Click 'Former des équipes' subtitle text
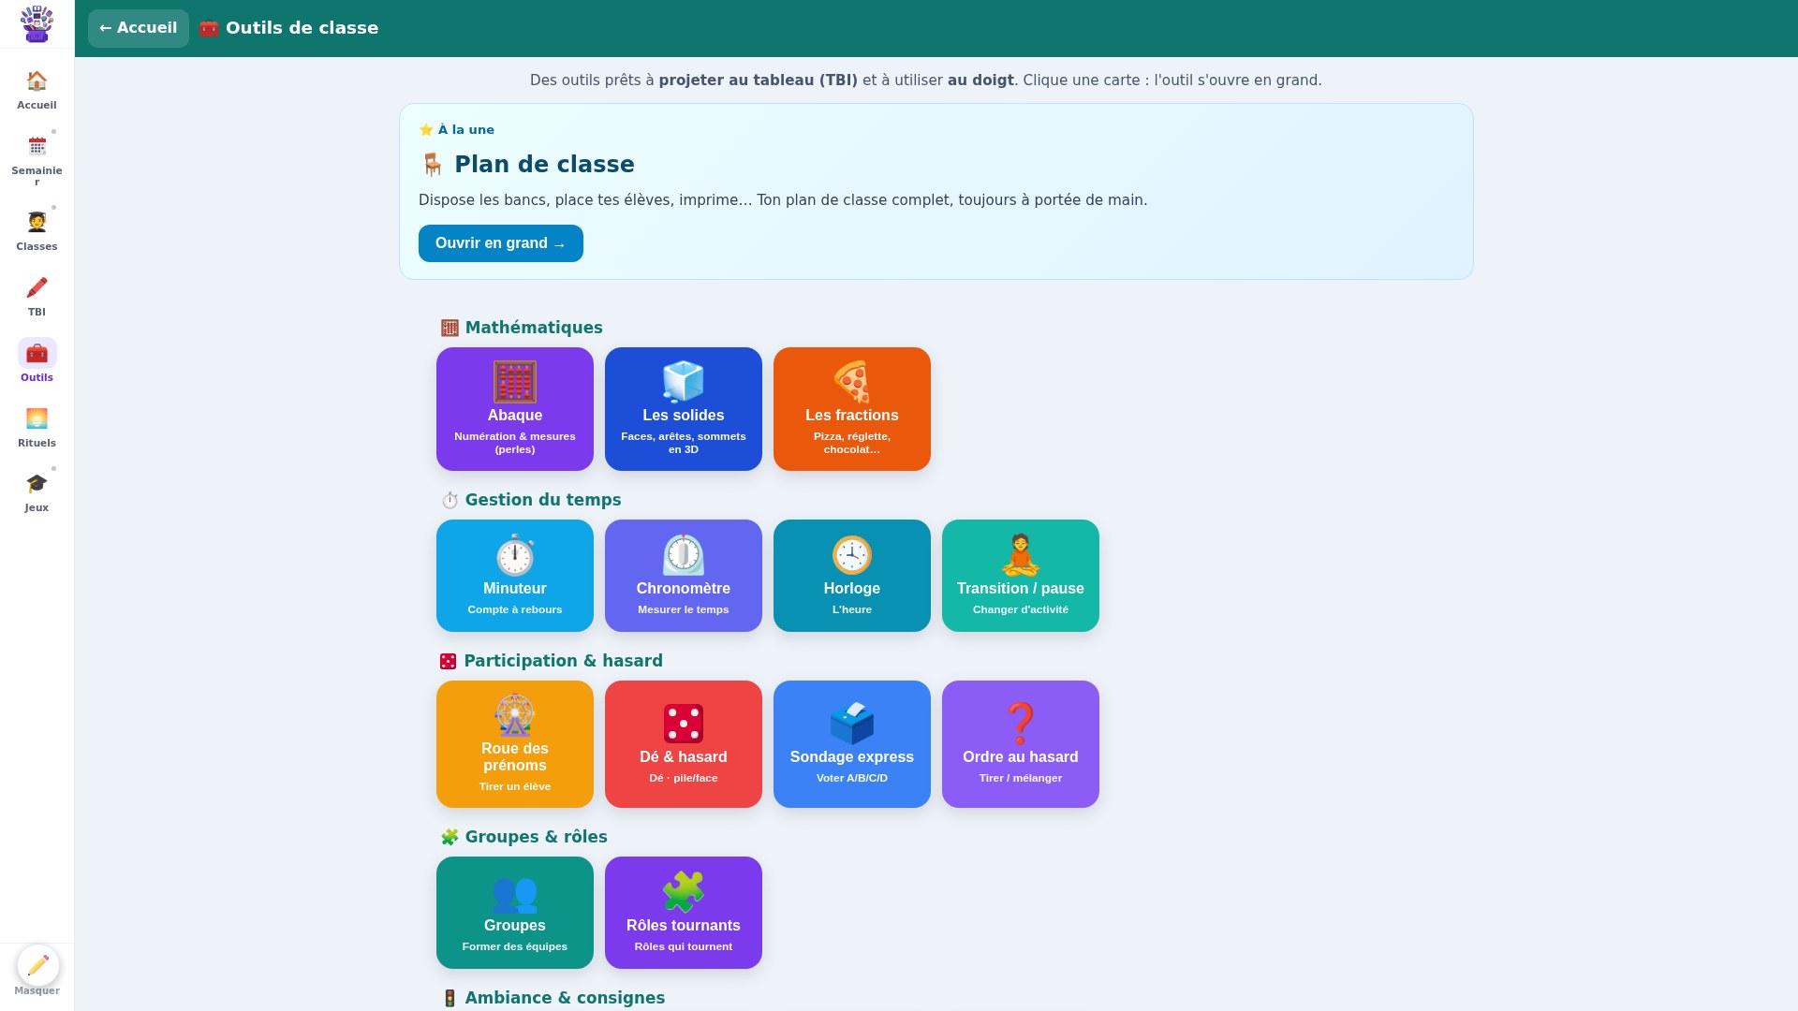This screenshot has height=1011, width=1798. coord(515,946)
